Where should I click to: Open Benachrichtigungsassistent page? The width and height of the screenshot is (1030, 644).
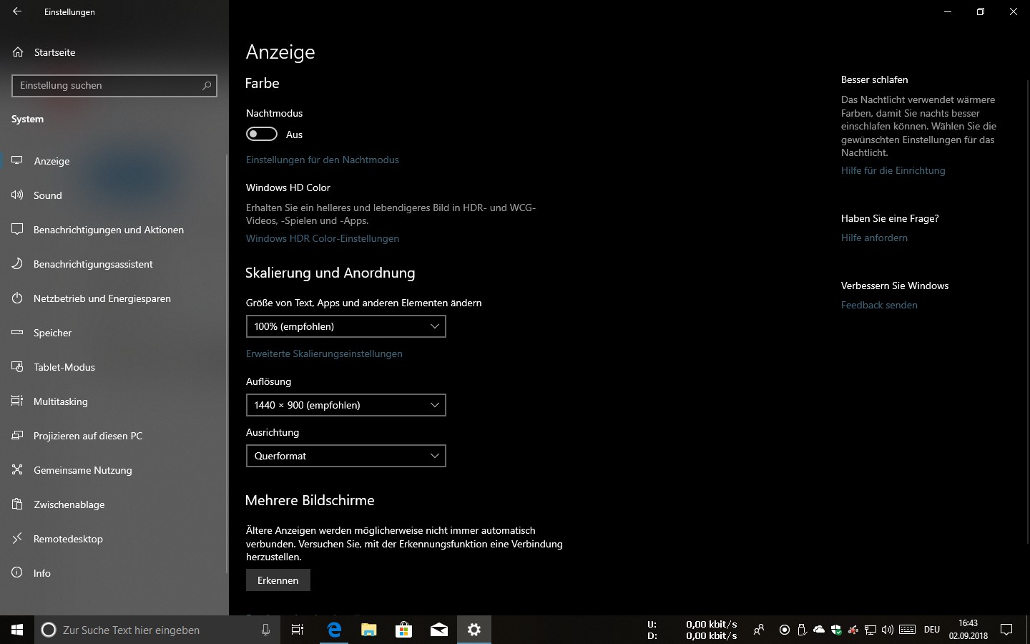coord(114,264)
